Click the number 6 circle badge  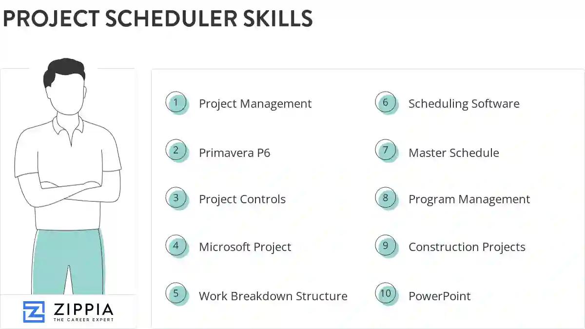coord(386,103)
